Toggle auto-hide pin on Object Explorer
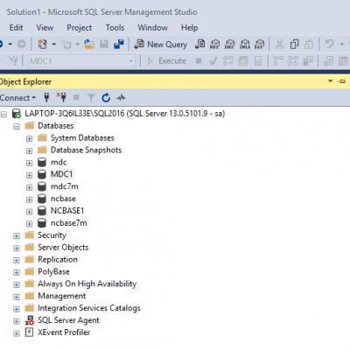Image resolution: width=350 pixels, height=350 pixels. pyautogui.click(x=342, y=81)
